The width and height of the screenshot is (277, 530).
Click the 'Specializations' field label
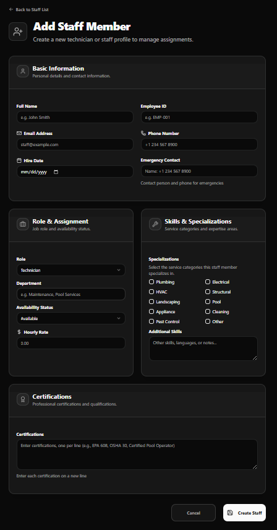pos(164,259)
